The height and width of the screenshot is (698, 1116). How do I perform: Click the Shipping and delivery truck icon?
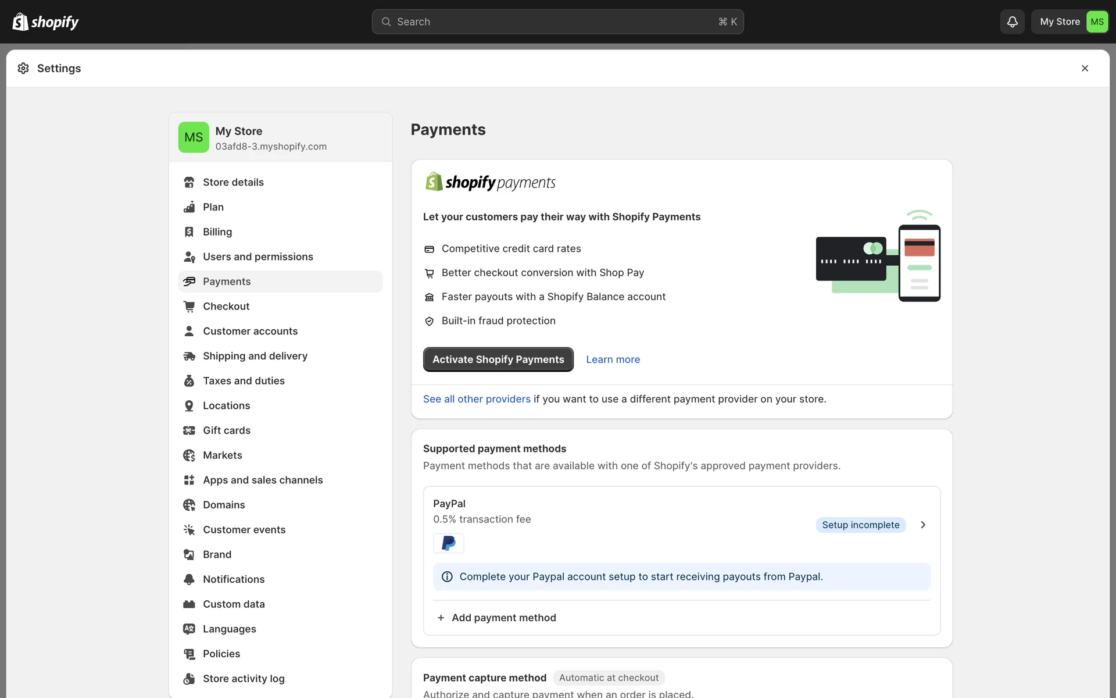[189, 356]
